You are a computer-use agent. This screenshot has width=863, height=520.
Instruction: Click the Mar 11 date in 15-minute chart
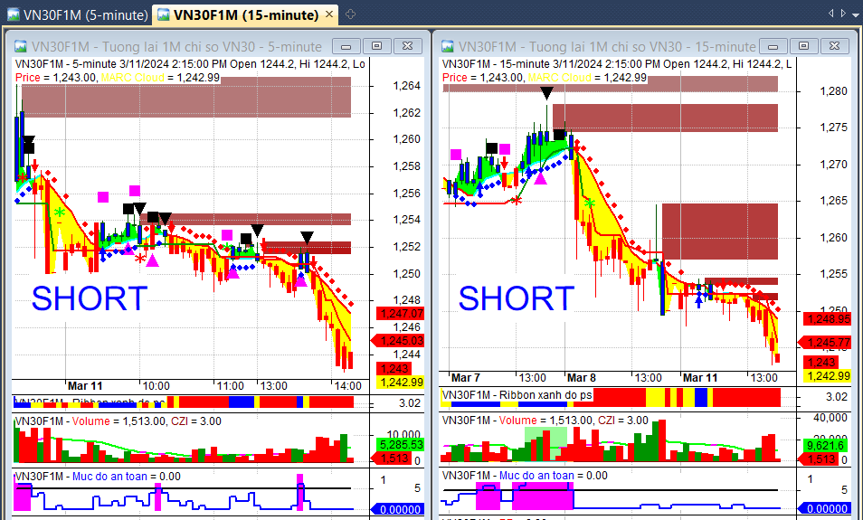coord(700,378)
